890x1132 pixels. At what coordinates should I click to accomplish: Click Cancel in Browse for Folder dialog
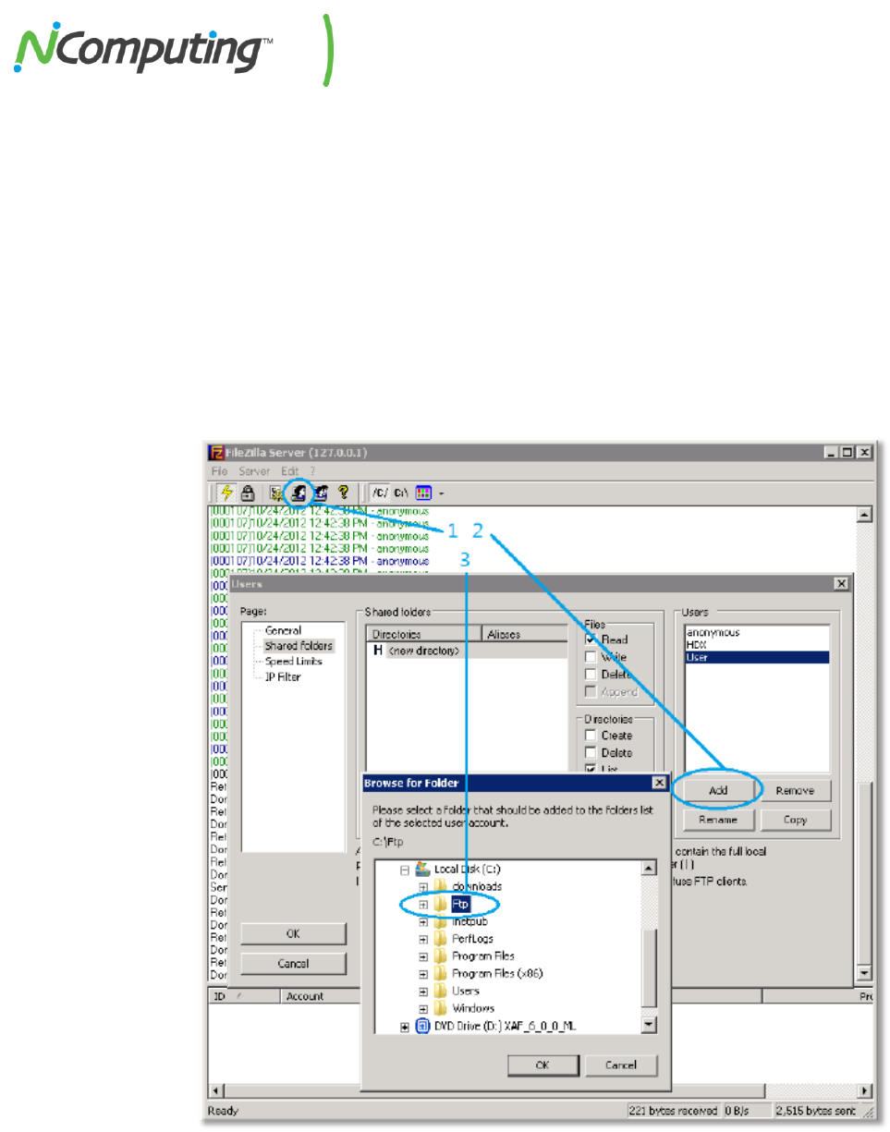coord(620,1065)
